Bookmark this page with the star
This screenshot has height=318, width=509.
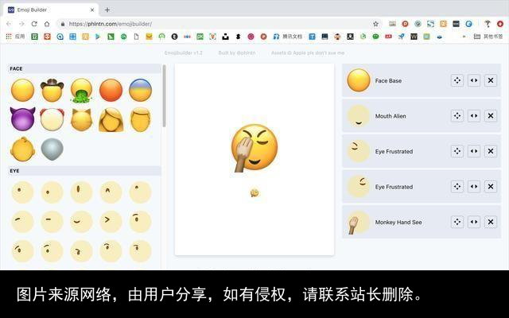[375, 24]
